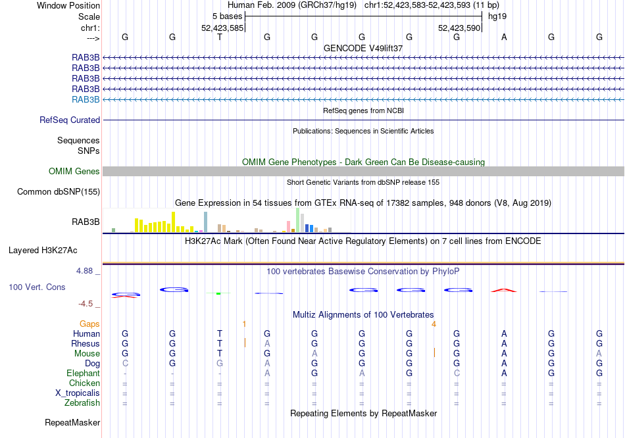The image size is (625, 438).
Task: Click position marker 52,423,585
Action: click(x=222, y=28)
